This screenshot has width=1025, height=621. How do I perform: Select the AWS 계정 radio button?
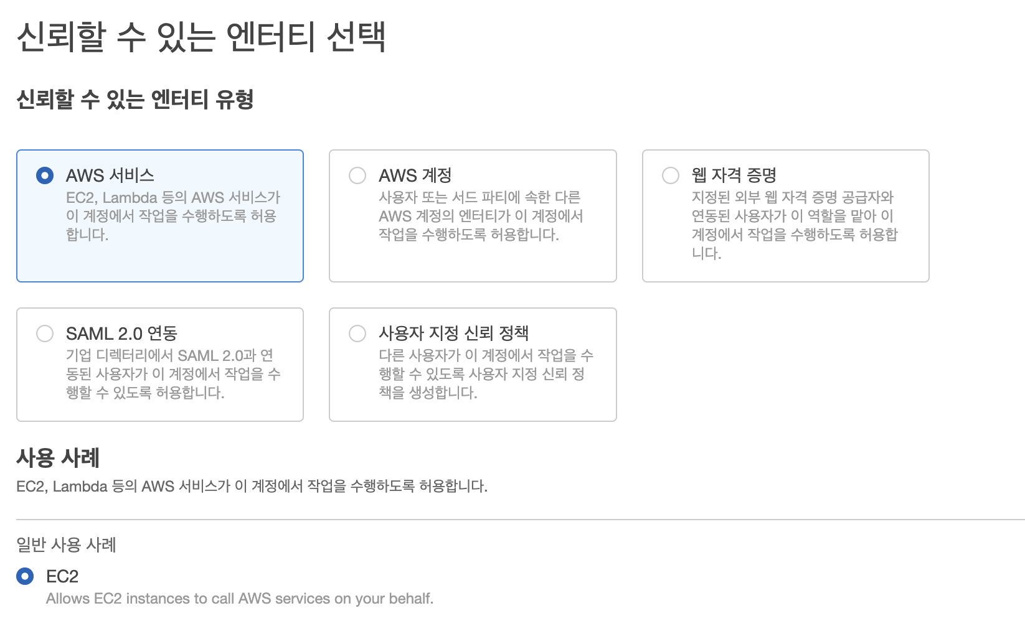(x=357, y=175)
